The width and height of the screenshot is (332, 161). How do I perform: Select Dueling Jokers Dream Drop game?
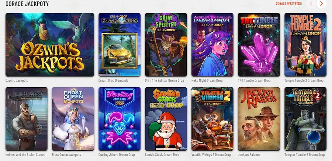[120, 119]
